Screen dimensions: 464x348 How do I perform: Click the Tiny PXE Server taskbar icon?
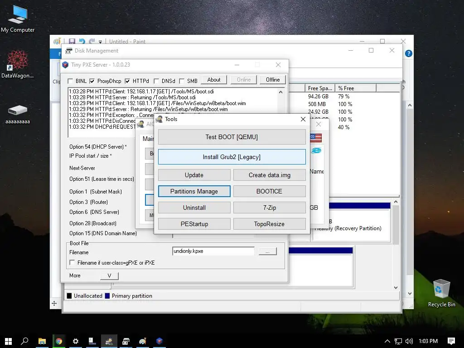159,341
